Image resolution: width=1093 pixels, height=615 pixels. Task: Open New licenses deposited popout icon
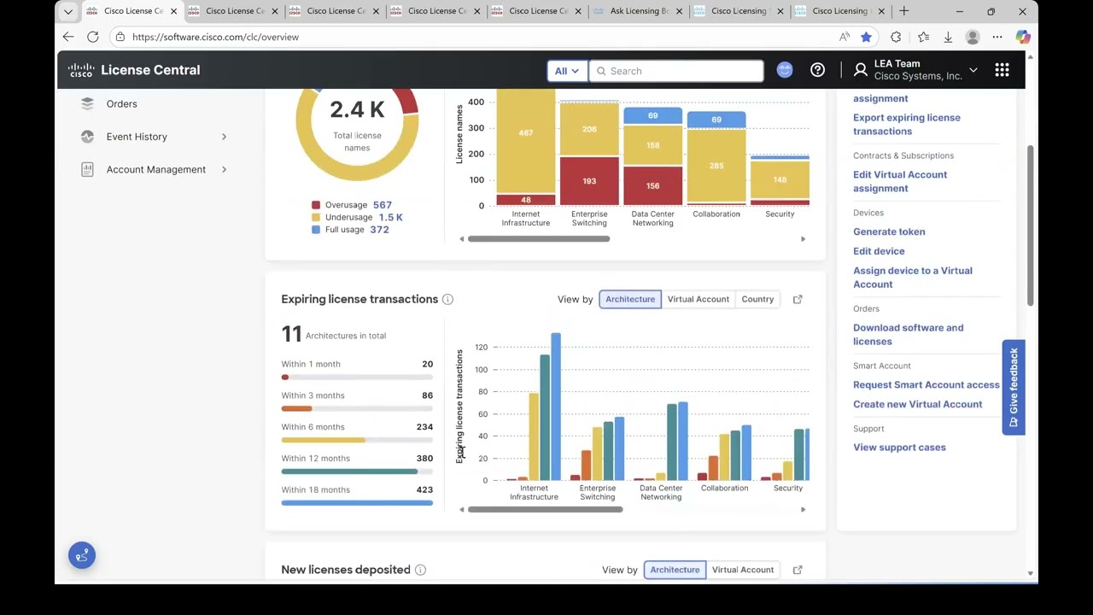[798, 570]
